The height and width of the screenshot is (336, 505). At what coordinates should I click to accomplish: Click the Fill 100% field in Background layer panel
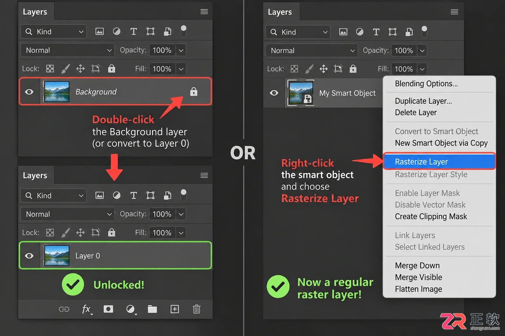tap(162, 69)
